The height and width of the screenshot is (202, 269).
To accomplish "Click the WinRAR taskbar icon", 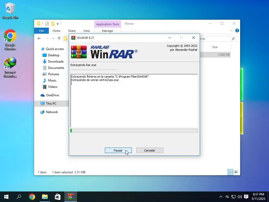I will 70,197.
